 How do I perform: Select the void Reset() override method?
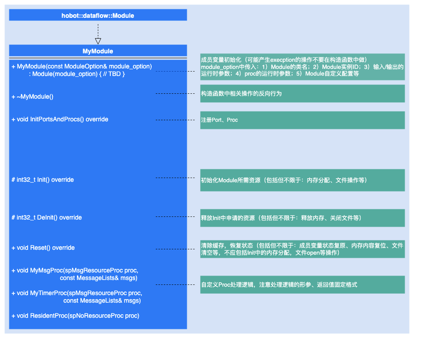point(43,248)
